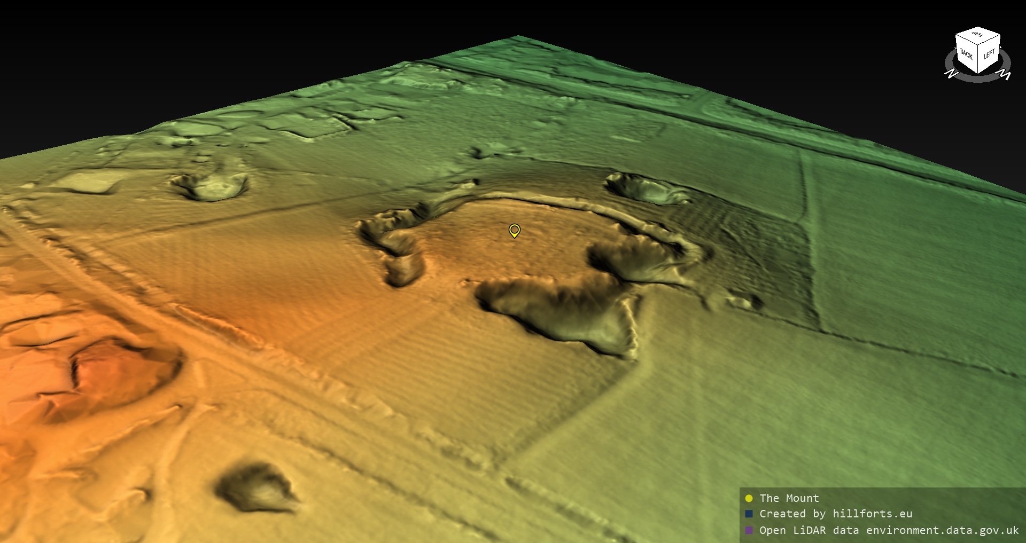The image size is (1026, 543).
Task: Select The Mount label in the legend
Action: 789,499
